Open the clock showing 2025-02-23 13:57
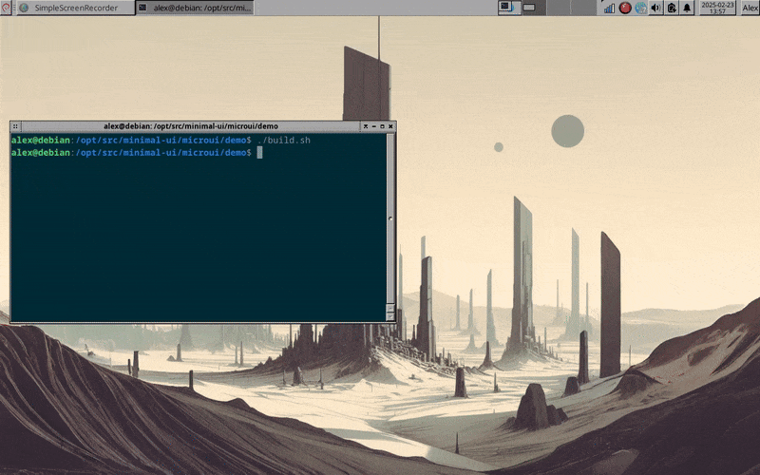The image size is (760, 475). click(x=718, y=8)
